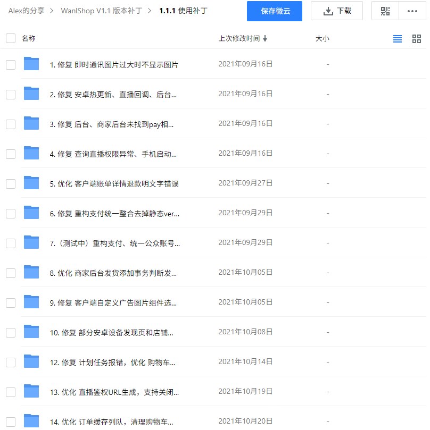This screenshot has height=430, width=430.
Task: Click the date 2021年10月19日
Action: (x=245, y=391)
